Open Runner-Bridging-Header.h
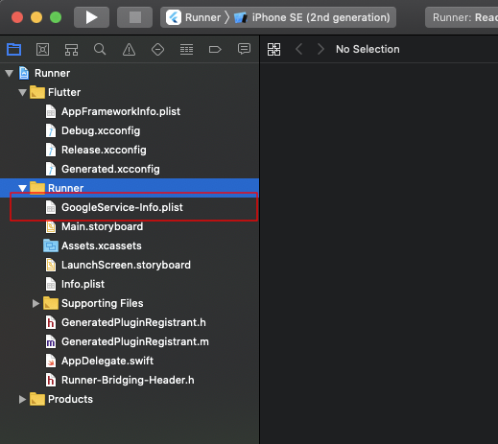Viewport: 498px width, 444px height. (x=120, y=380)
